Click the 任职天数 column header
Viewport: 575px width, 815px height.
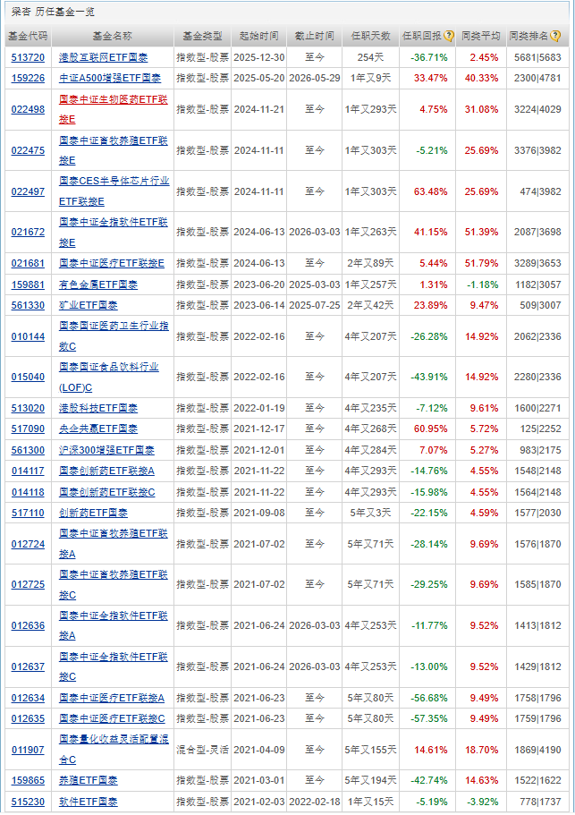tap(370, 36)
